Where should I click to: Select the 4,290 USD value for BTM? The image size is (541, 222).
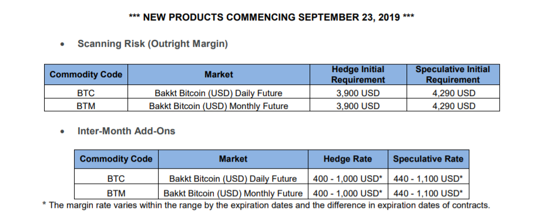coord(453,105)
